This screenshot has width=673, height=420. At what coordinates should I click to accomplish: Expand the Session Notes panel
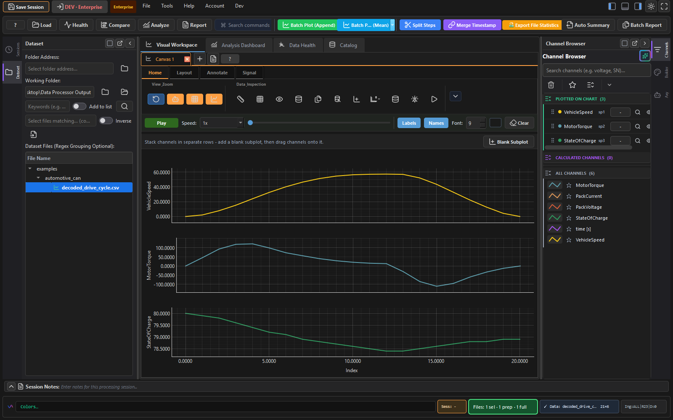pos(11,386)
